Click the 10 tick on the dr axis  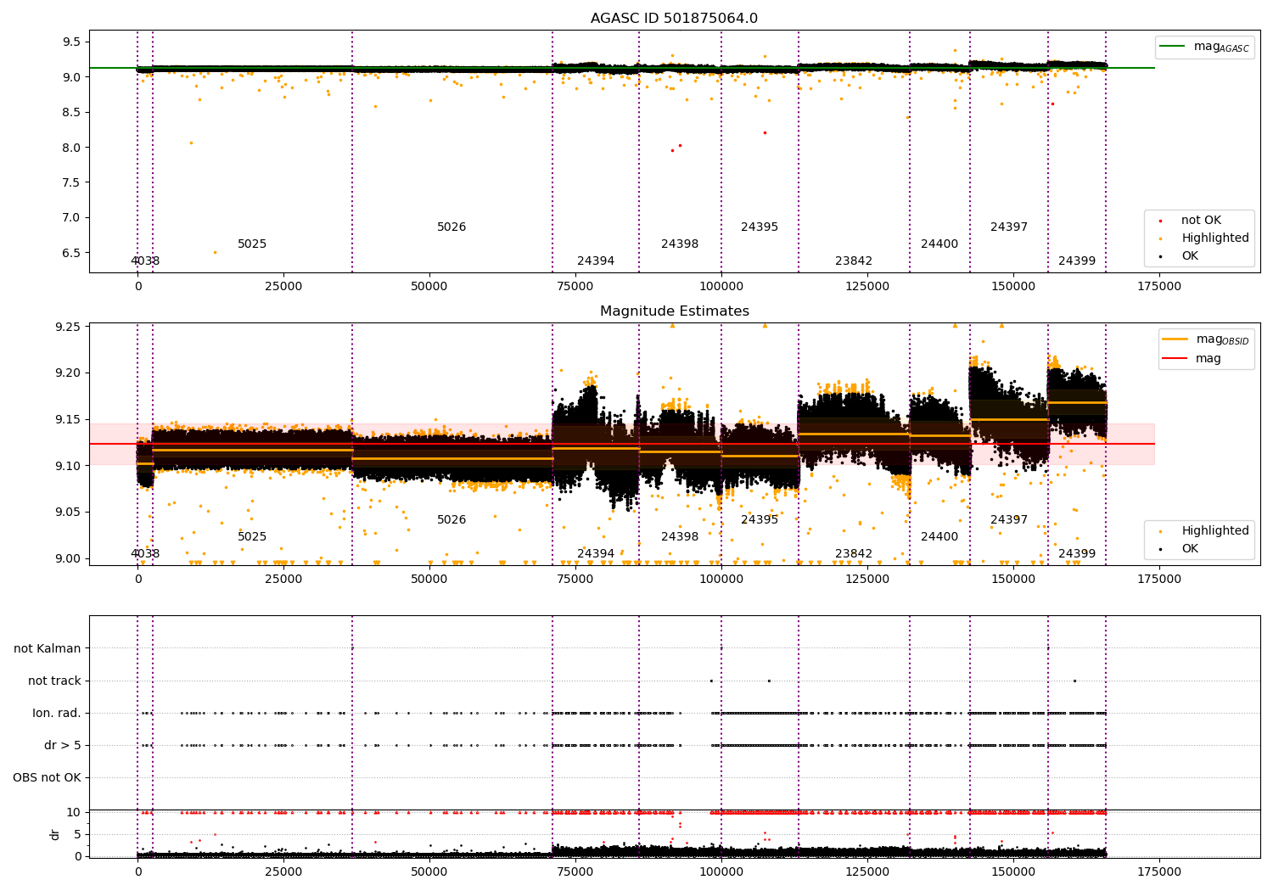pos(74,813)
